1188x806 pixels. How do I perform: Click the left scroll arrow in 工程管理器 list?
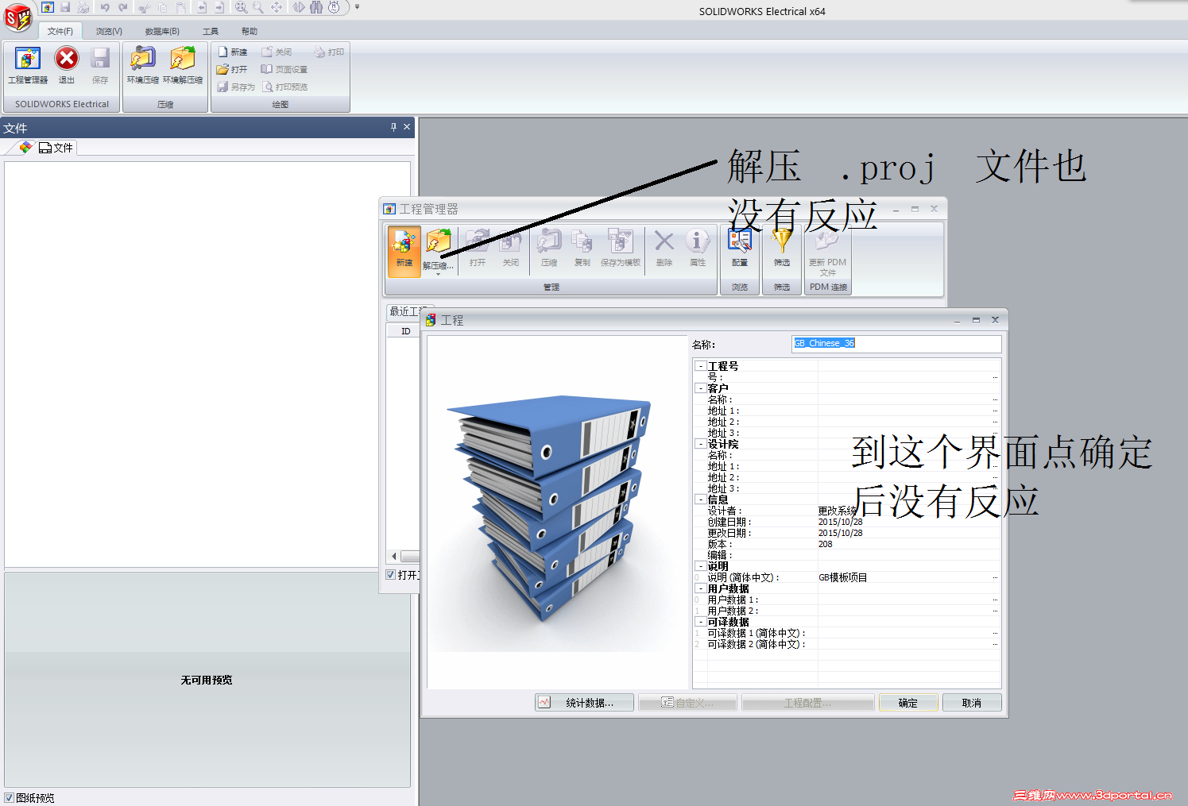[394, 556]
